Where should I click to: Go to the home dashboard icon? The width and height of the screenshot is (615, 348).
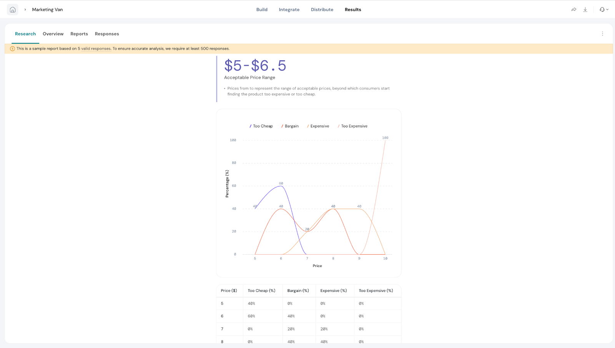pyautogui.click(x=13, y=10)
